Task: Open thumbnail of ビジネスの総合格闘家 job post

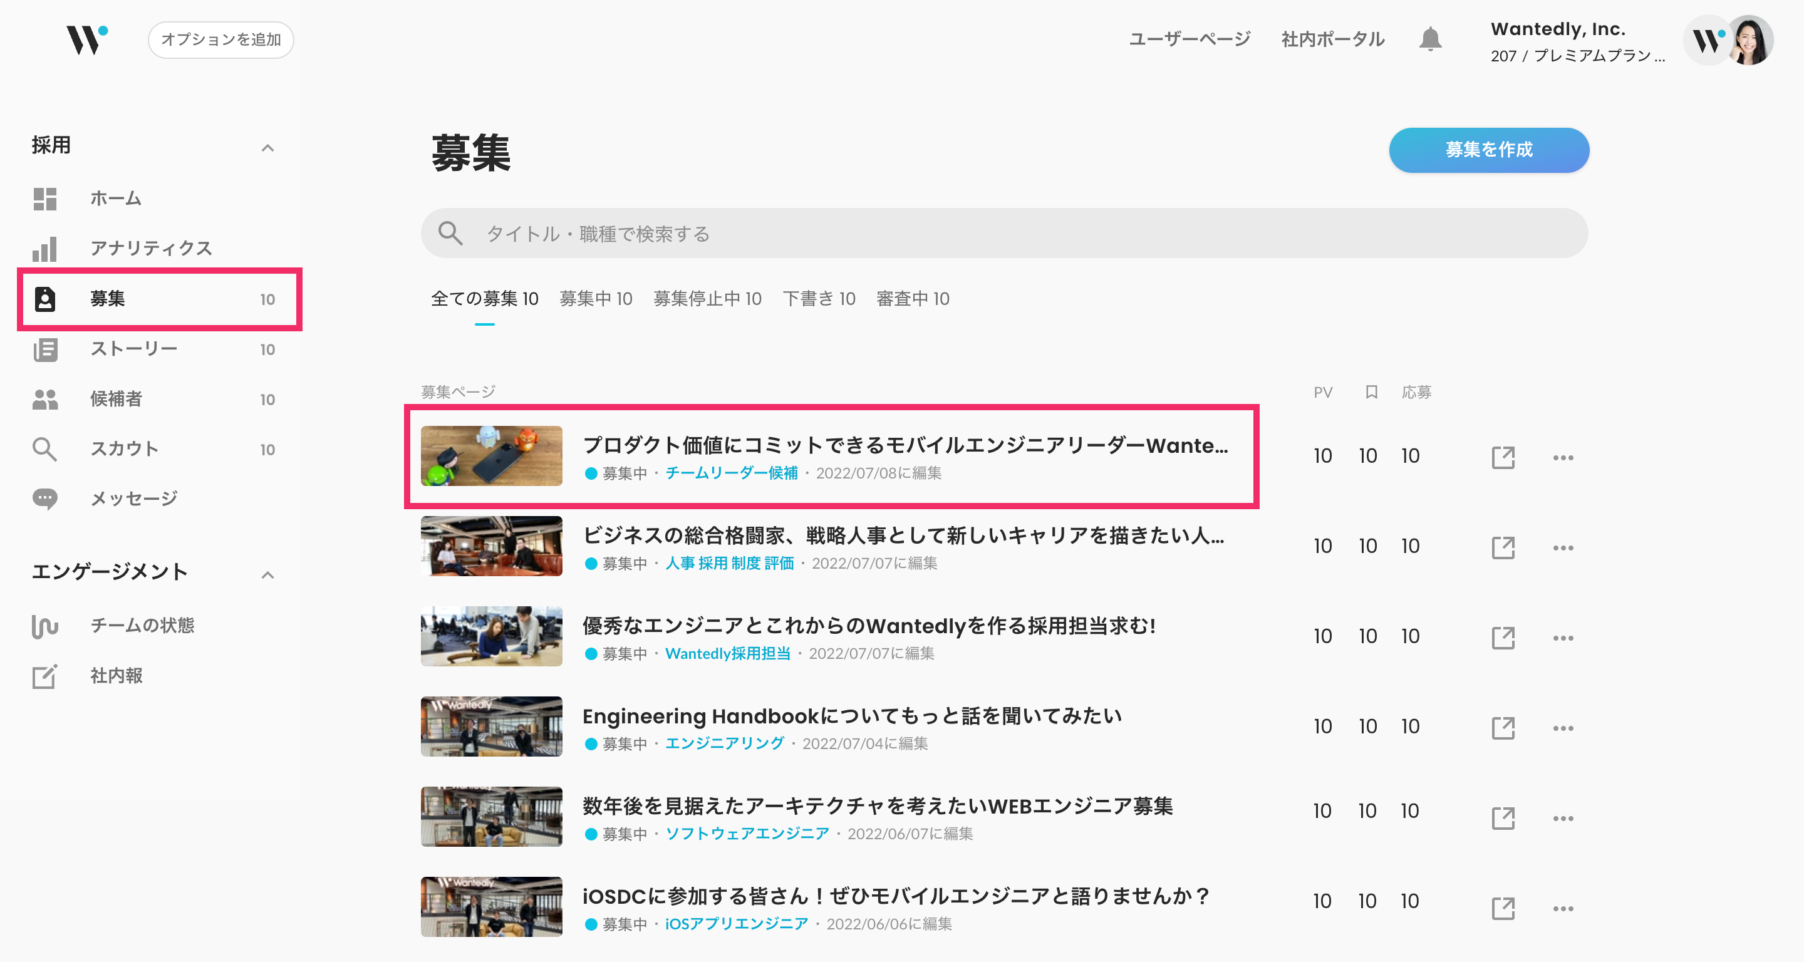Action: click(491, 546)
